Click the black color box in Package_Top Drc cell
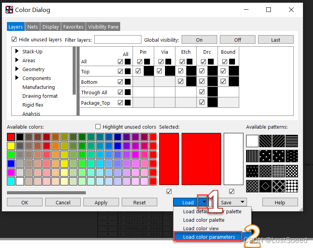 [213, 102]
